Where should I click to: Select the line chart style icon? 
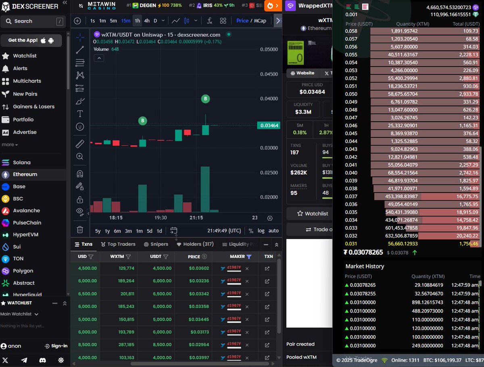(175, 21)
